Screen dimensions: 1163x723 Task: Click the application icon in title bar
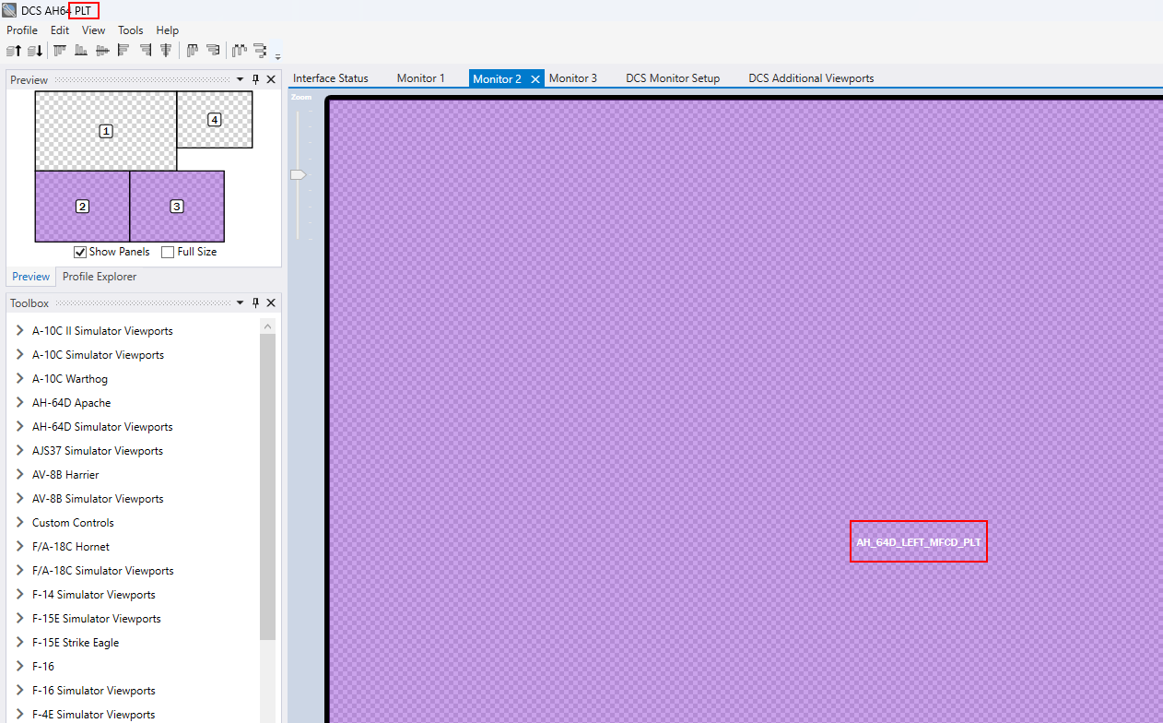tap(9, 10)
